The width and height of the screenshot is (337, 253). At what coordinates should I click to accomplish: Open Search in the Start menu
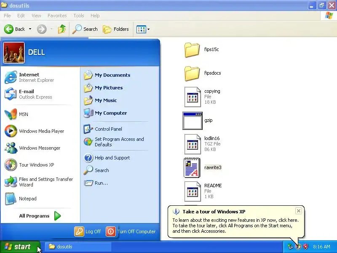[96, 170]
